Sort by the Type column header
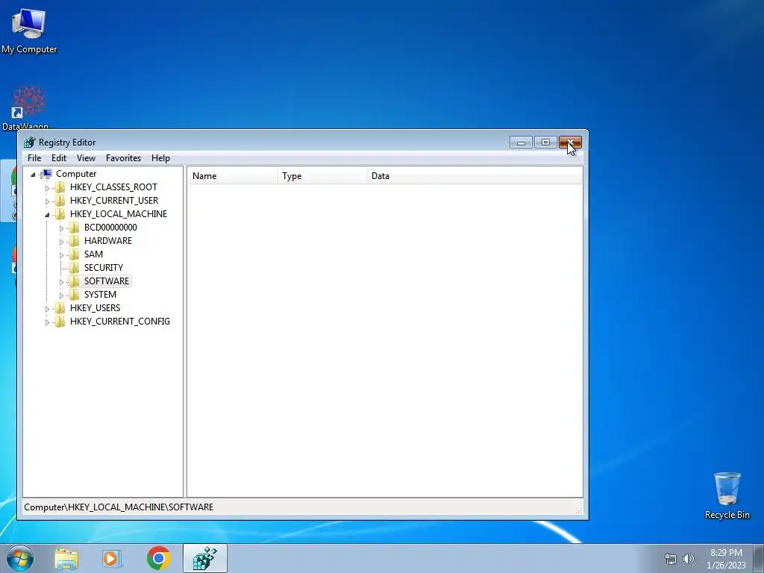764x573 pixels. 322,176
